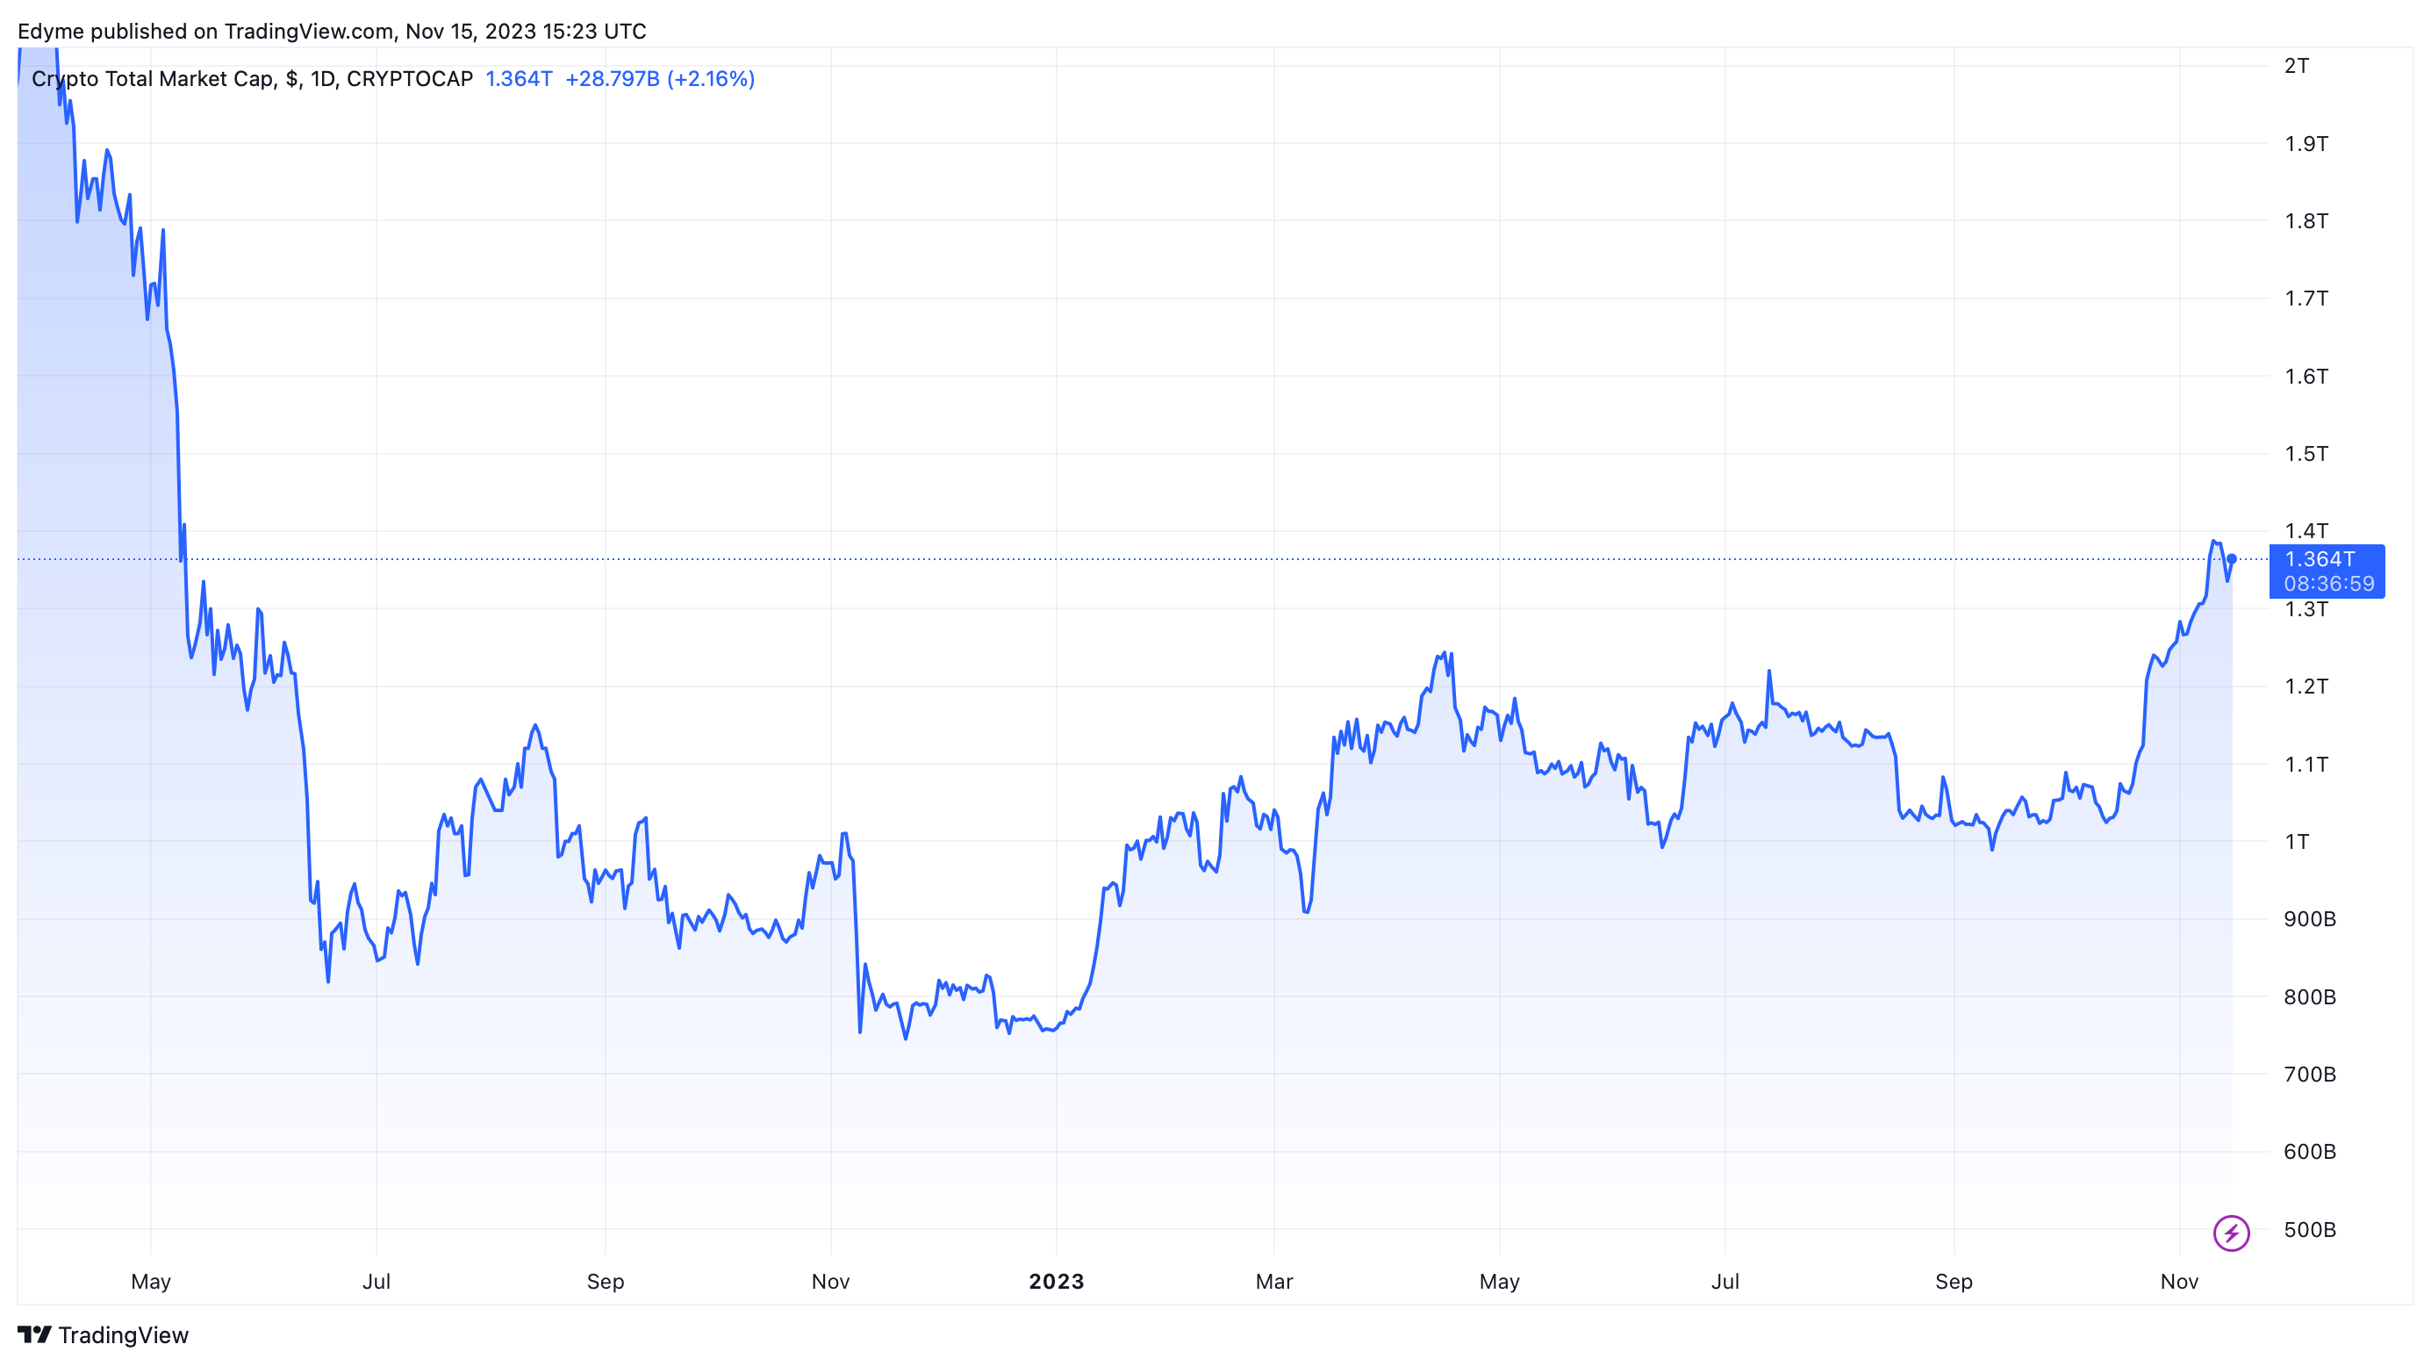Click the purple lightning bolt icon

pos(2231,1233)
